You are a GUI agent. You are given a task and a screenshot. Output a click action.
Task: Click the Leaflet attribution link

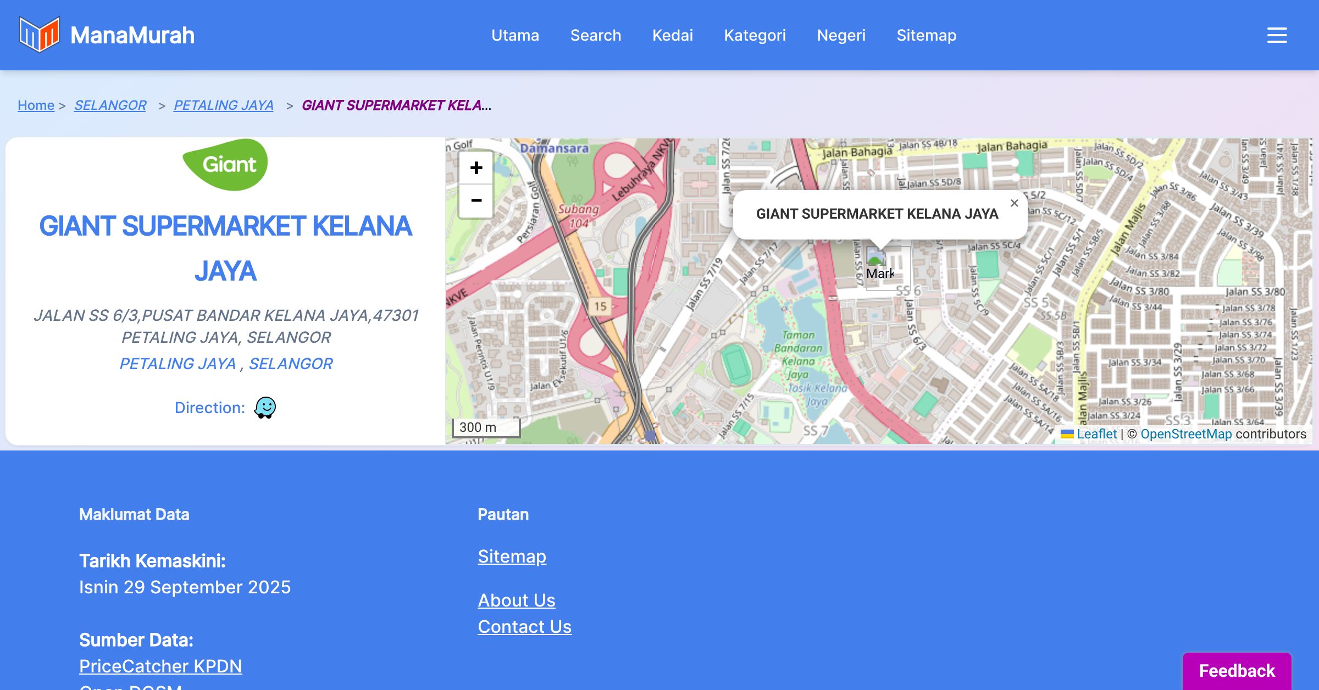point(1096,434)
